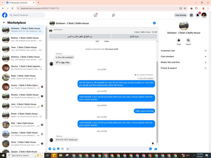
Task: Click the Windows taskbar search box
Action: [x=25, y=155]
